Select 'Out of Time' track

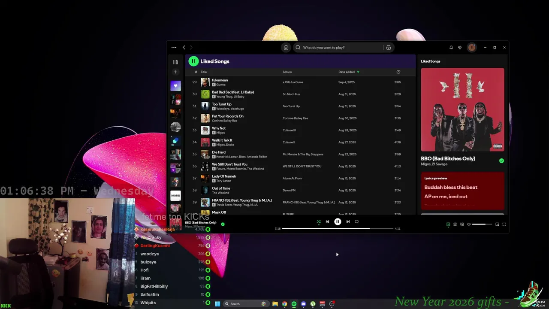pyautogui.click(x=221, y=188)
